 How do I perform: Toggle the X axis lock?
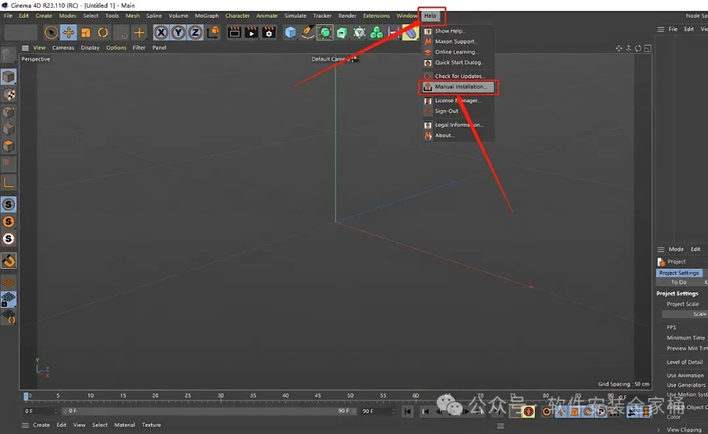pos(161,33)
